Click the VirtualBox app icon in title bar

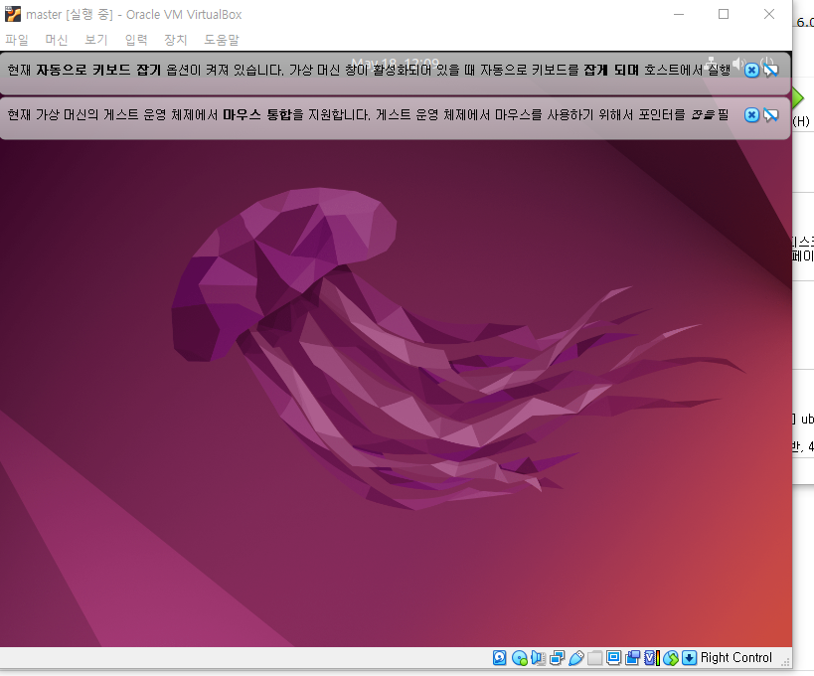(x=13, y=14)
